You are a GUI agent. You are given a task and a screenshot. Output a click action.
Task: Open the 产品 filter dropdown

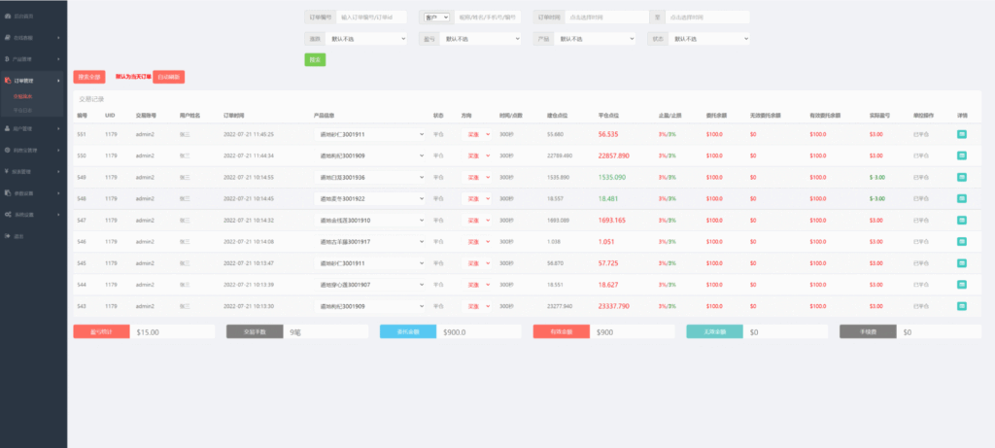click(x=595, y=39)
